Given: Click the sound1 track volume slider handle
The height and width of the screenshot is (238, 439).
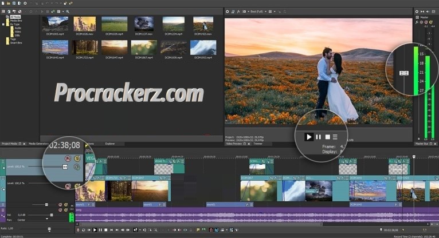Looking at the screenshot, I should tap(46, 204).
